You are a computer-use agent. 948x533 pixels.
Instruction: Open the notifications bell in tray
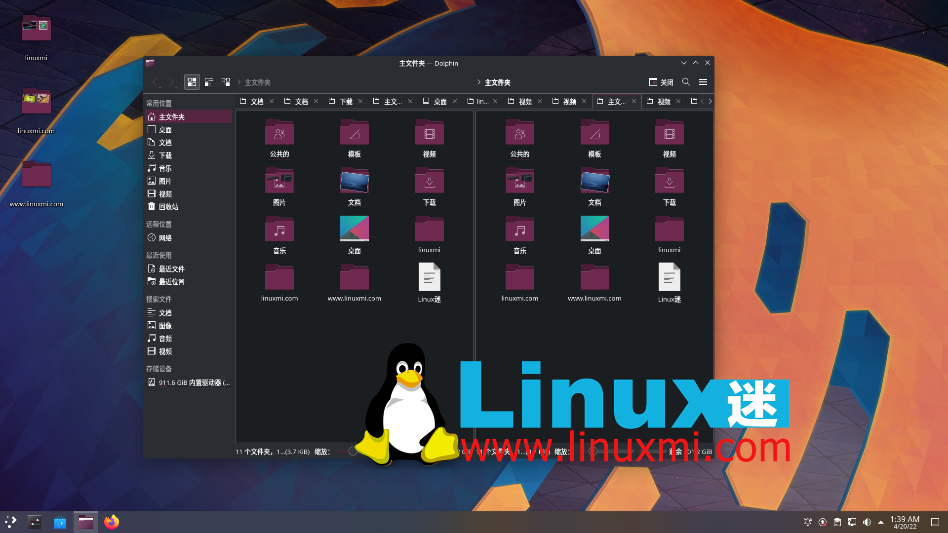[808, 522]
